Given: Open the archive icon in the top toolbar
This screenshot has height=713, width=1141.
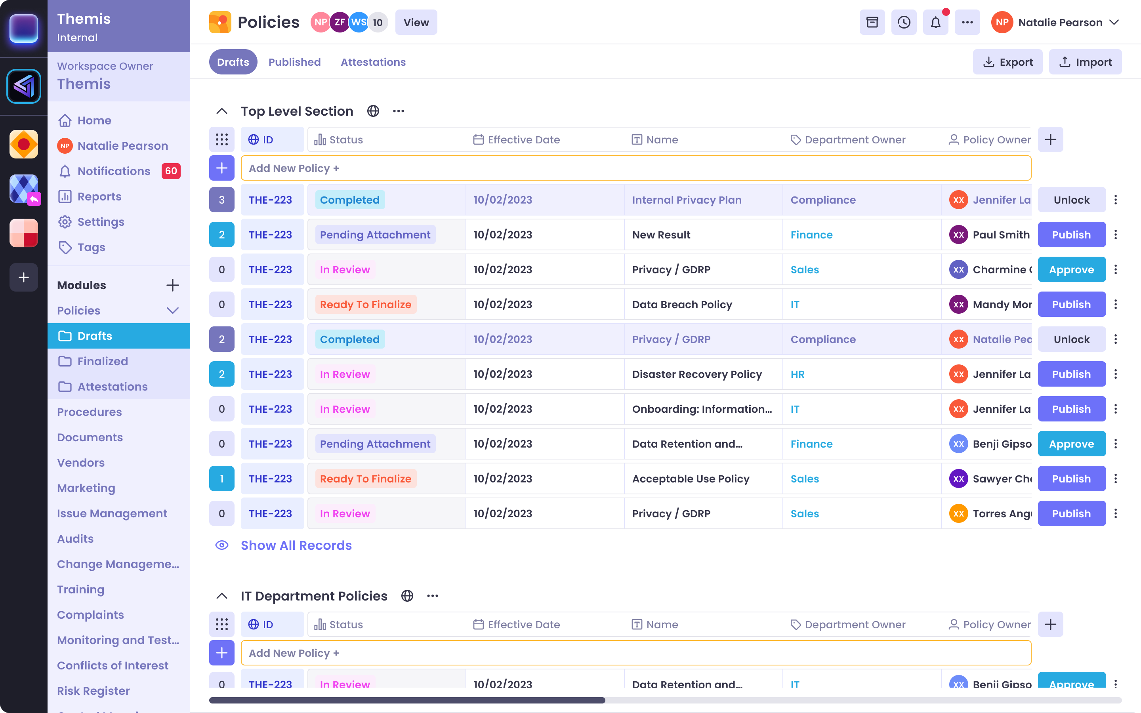Looking at the screenshot, I should (x=872, y=22).
